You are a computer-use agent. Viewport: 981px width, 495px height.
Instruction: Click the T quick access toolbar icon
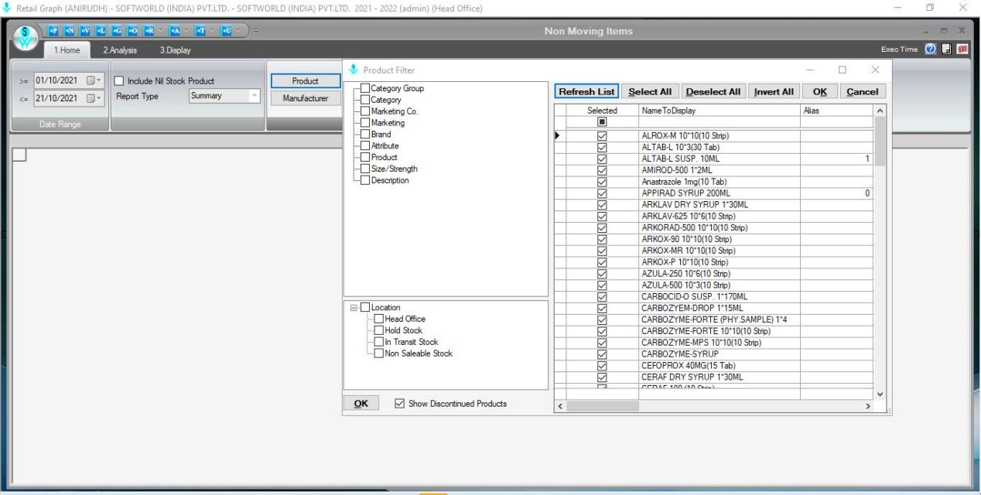200,31
